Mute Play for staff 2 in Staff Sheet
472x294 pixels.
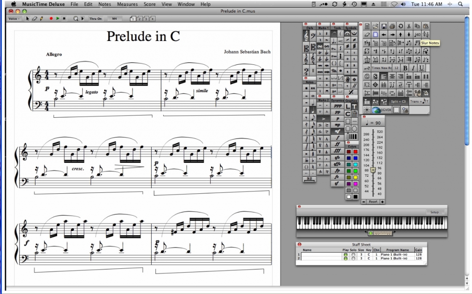click(x=346, y=258)
